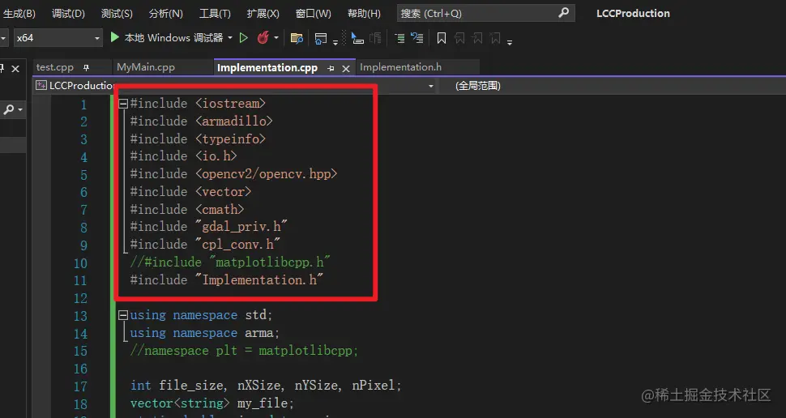Click the side panel pin icon
Viewport: 786px width, 418px height.
[x=2, y=69]
